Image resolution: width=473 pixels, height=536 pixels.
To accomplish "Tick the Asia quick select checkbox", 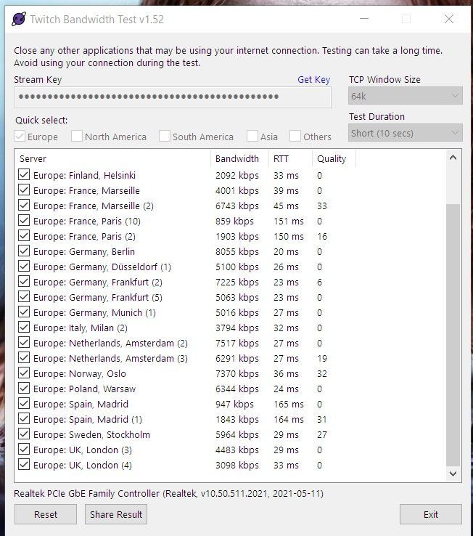I will tap(252, 137).
